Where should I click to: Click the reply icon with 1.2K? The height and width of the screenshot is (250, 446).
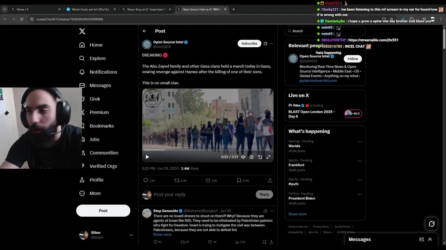[146, 181]
